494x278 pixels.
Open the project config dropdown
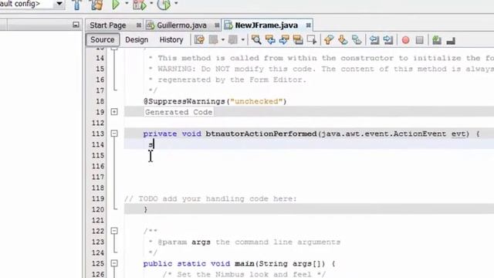pos(59,4)
